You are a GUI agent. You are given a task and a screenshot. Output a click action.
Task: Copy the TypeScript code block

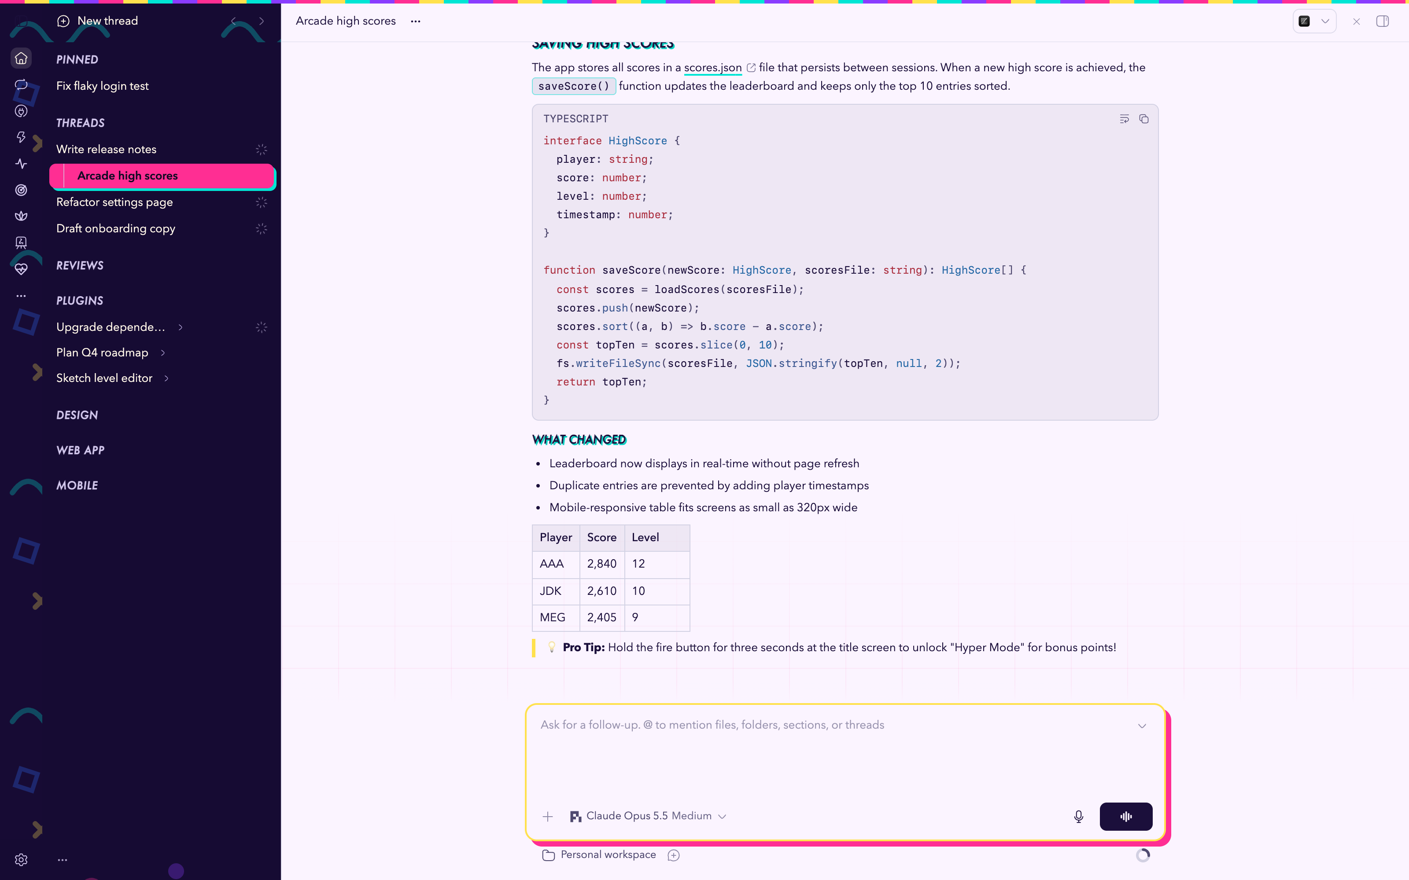pyautogui.click(x=1143, y=119)
